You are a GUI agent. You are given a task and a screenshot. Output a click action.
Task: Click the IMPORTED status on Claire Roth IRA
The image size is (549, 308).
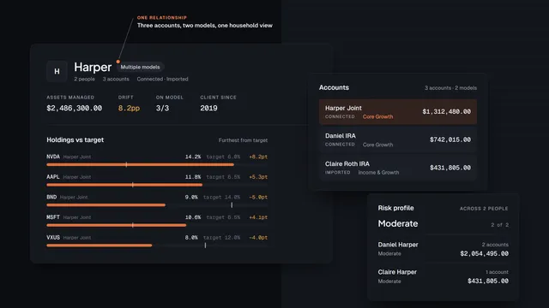(x=337, y=173)
